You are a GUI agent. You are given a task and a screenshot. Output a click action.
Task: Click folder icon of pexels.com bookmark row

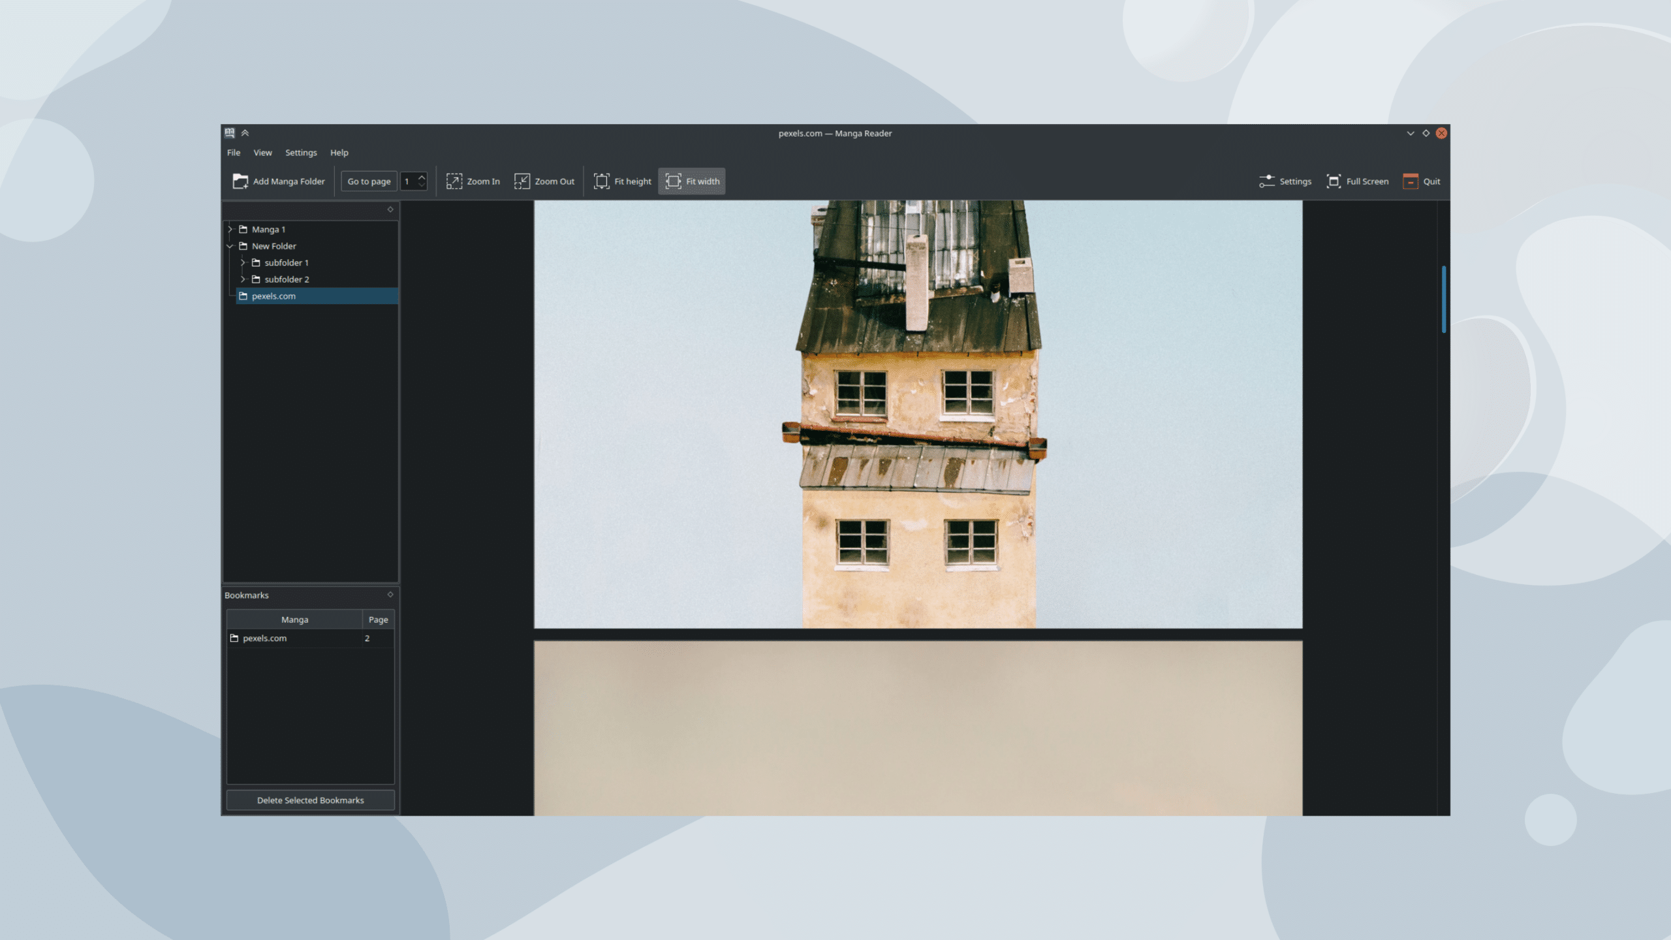tap(234, 638)
